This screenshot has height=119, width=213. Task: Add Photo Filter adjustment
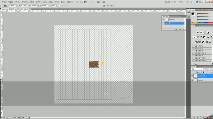click(208, 37)
